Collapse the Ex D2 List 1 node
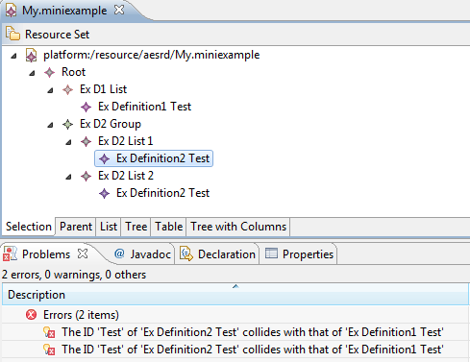The height and width of the screenshot is (362, 470). point(68,142)
